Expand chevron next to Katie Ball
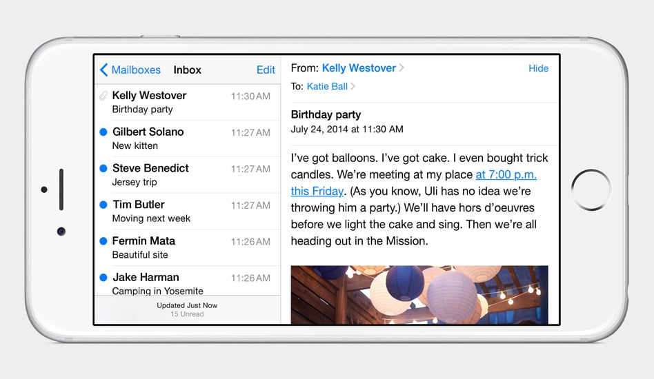This screenshot has height=379, width=654. 353,86
